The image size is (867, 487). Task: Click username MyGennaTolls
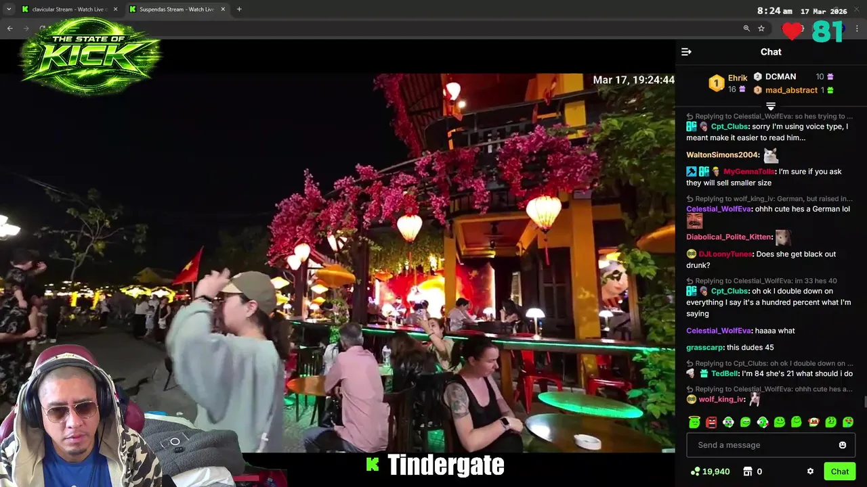pos(748,172)
